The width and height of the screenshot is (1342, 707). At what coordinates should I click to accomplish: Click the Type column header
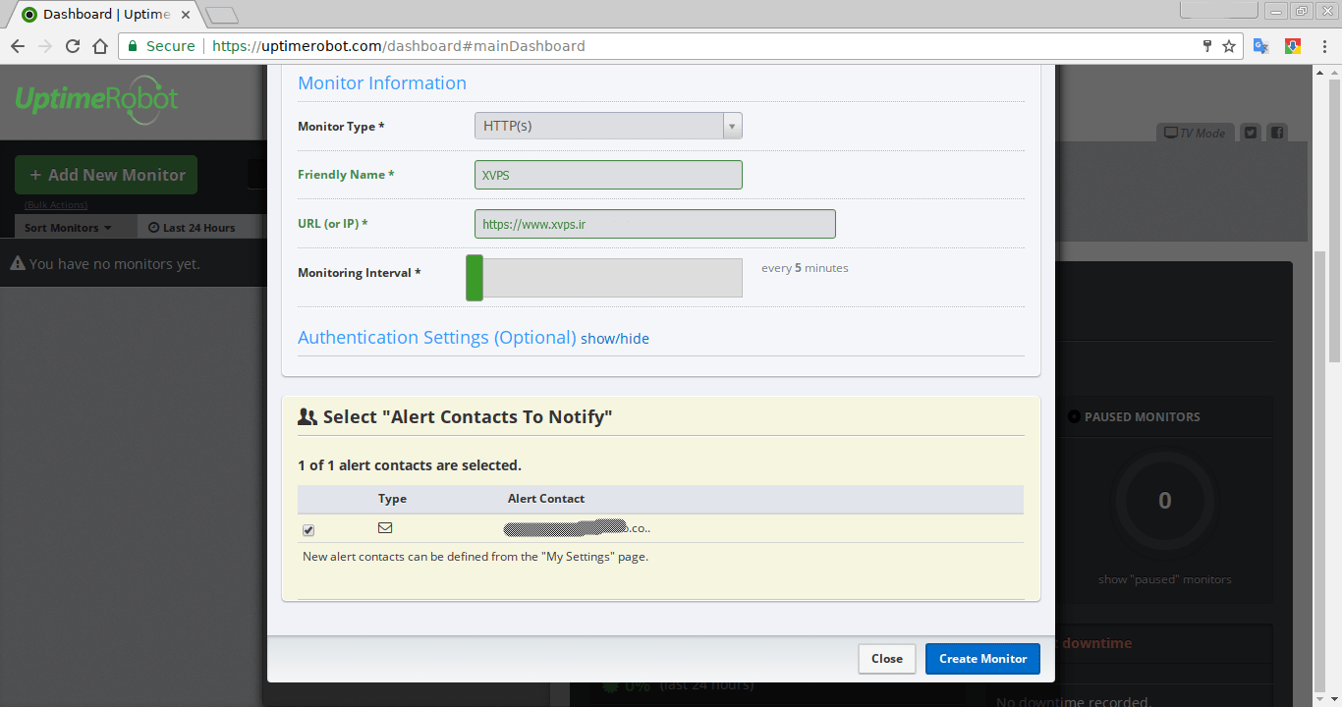click(x=392, y=499)
